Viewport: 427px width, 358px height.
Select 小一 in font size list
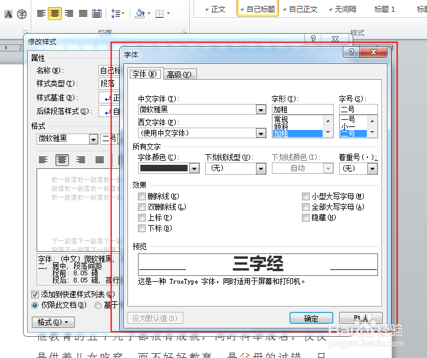pyautogui.click(x=353, y=126)
